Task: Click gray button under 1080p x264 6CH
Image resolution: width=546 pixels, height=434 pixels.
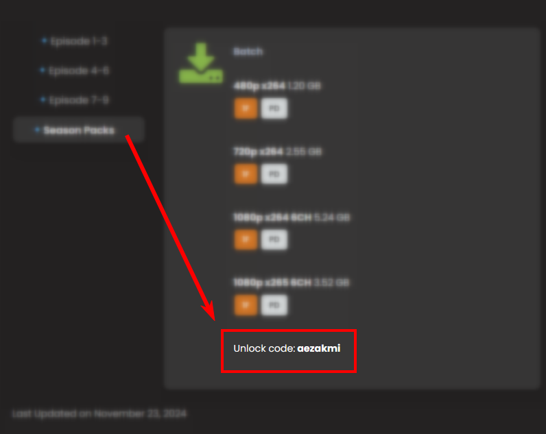Action: [x=274, y=239]
